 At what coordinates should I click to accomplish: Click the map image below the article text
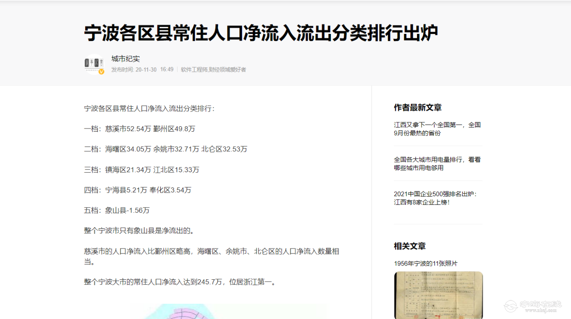(x=228, y=311)
